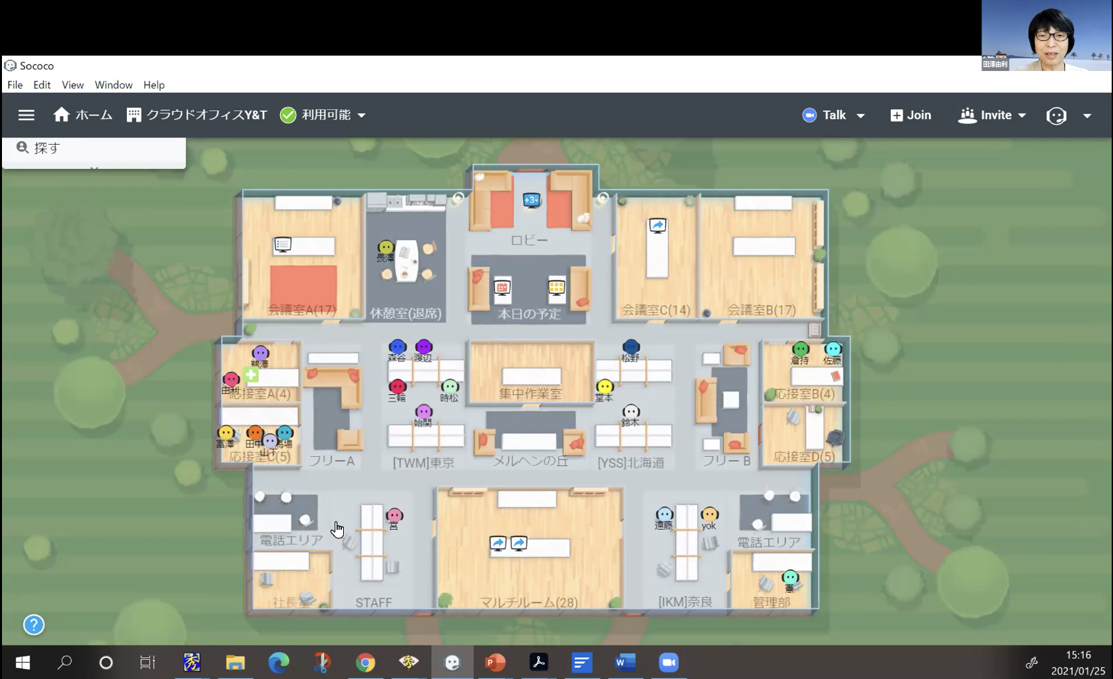The image size is (1113, 679).
Task: Open the Window menu
Action: coord(114,85)
